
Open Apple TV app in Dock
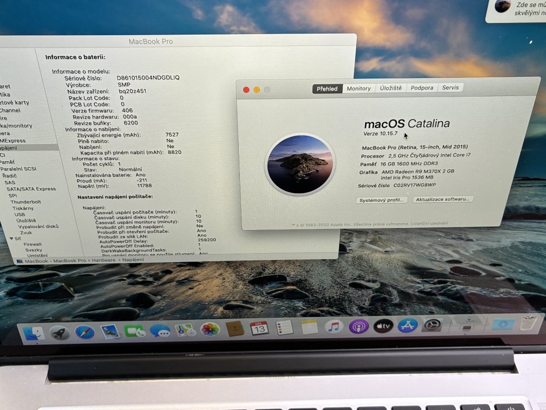pos(383,326)
